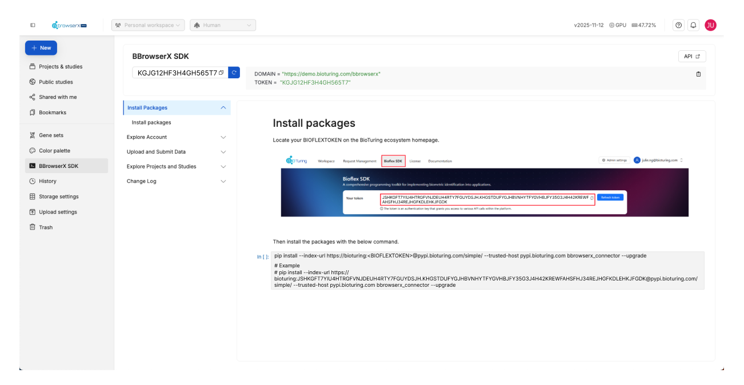This screenshot has width=744, height=385.
Task: Click the GPU status indicator
Action: point(618,25)
